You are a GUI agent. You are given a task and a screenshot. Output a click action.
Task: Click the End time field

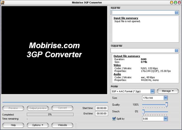click(102, 114)
